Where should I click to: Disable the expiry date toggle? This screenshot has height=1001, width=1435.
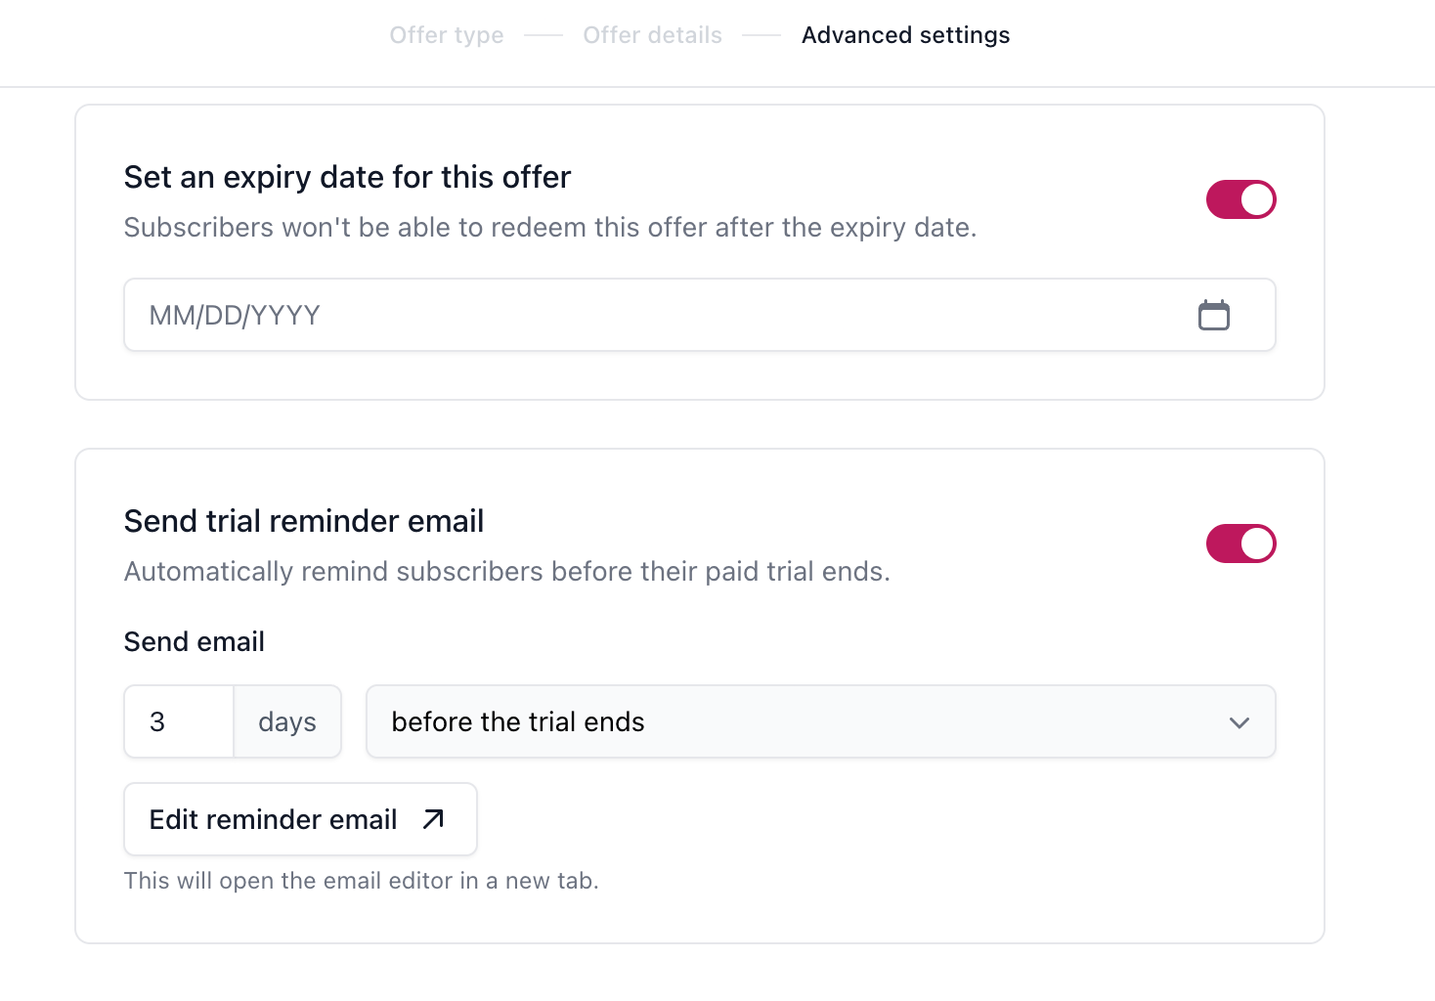tap(1241, 199)
